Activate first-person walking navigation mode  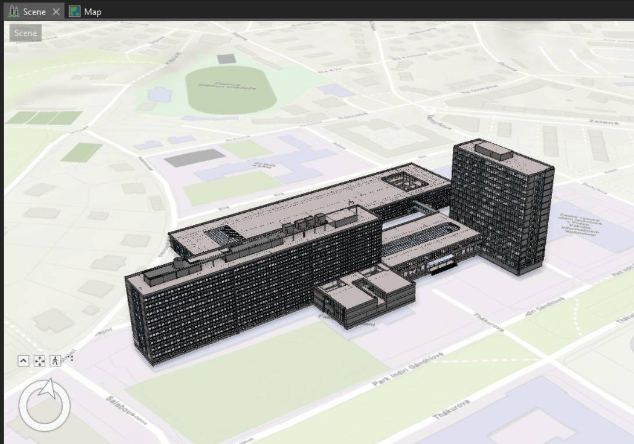pyautogui.click(x=55, y=361)
